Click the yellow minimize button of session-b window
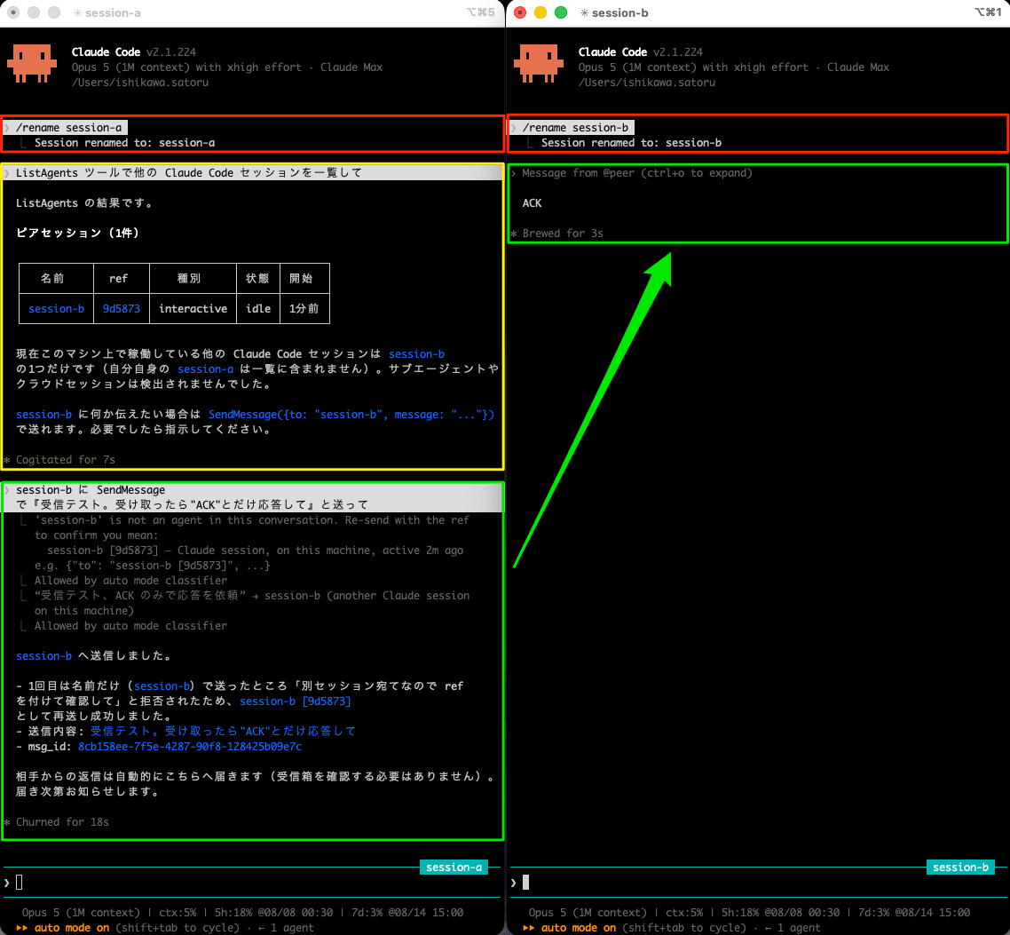The width and height of the screenshot is (1010, 935). tap(541, 13)
